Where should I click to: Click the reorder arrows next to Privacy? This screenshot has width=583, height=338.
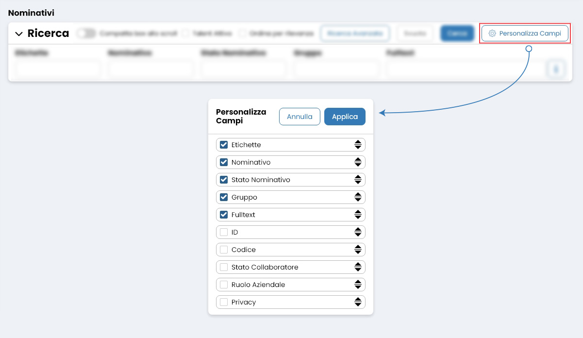(358, 302)
